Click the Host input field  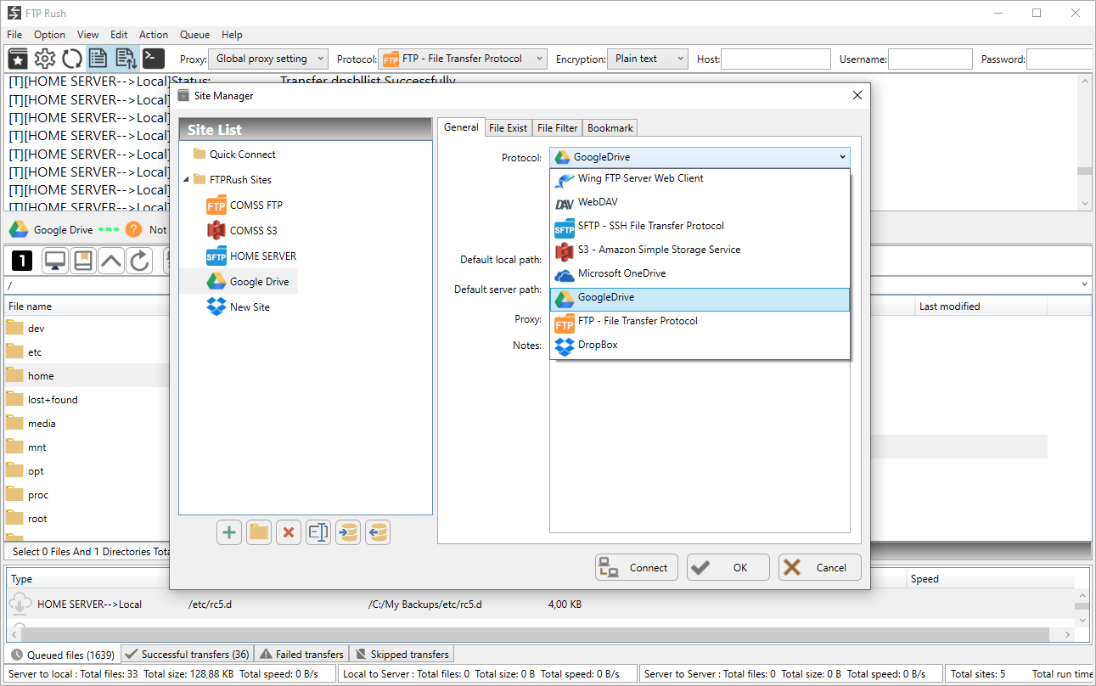[x=776, y=59]
